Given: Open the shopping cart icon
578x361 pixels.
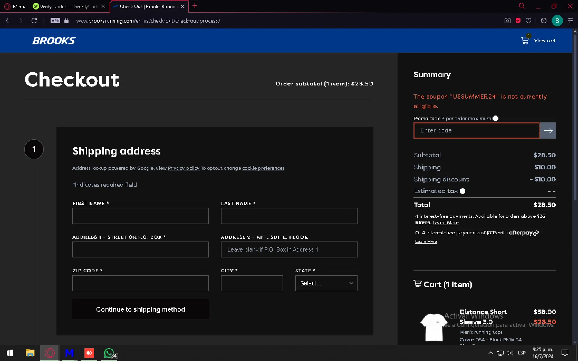Looking at the screenshot, I should point(525,40).
